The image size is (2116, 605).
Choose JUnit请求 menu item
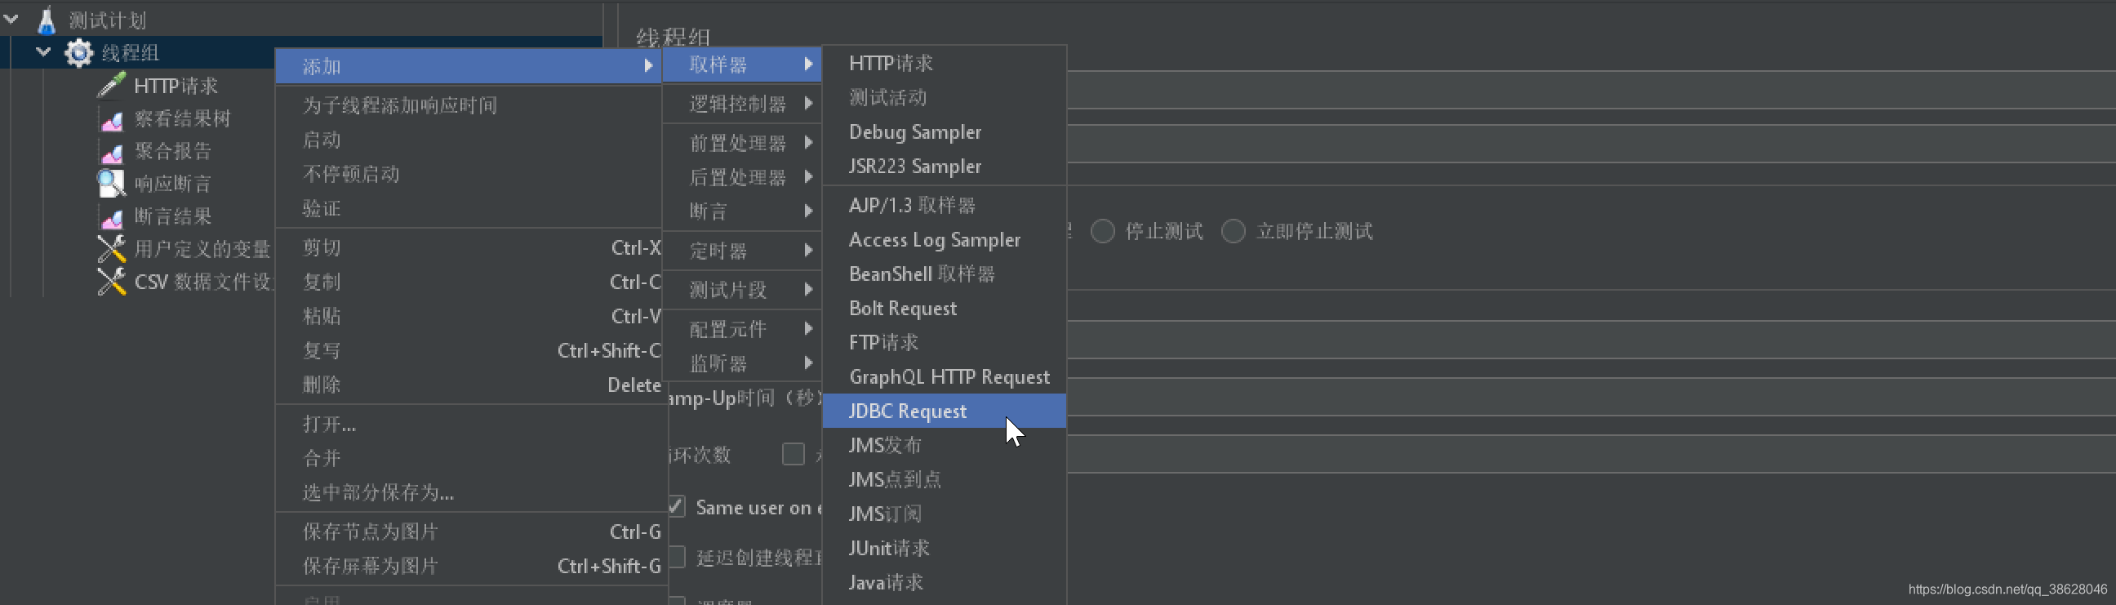point(944,548)
